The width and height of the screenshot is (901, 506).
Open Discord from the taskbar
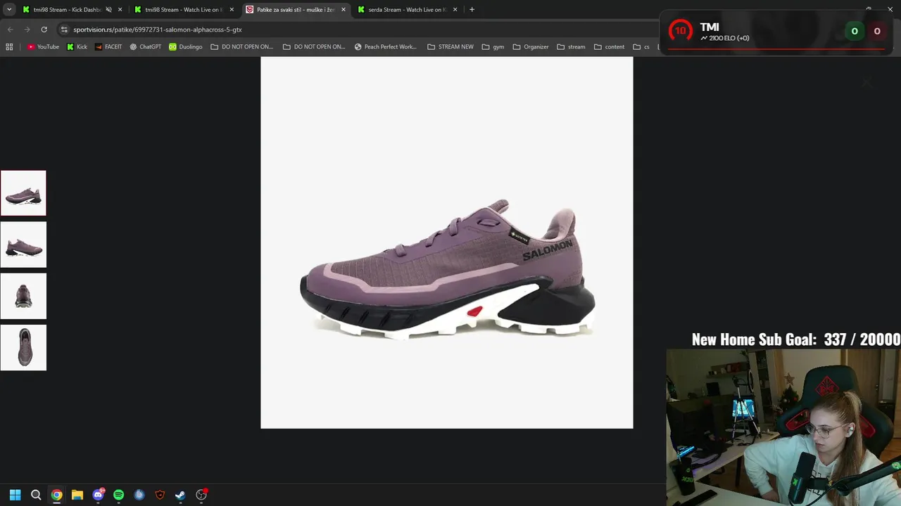click(x=98, y=495)
